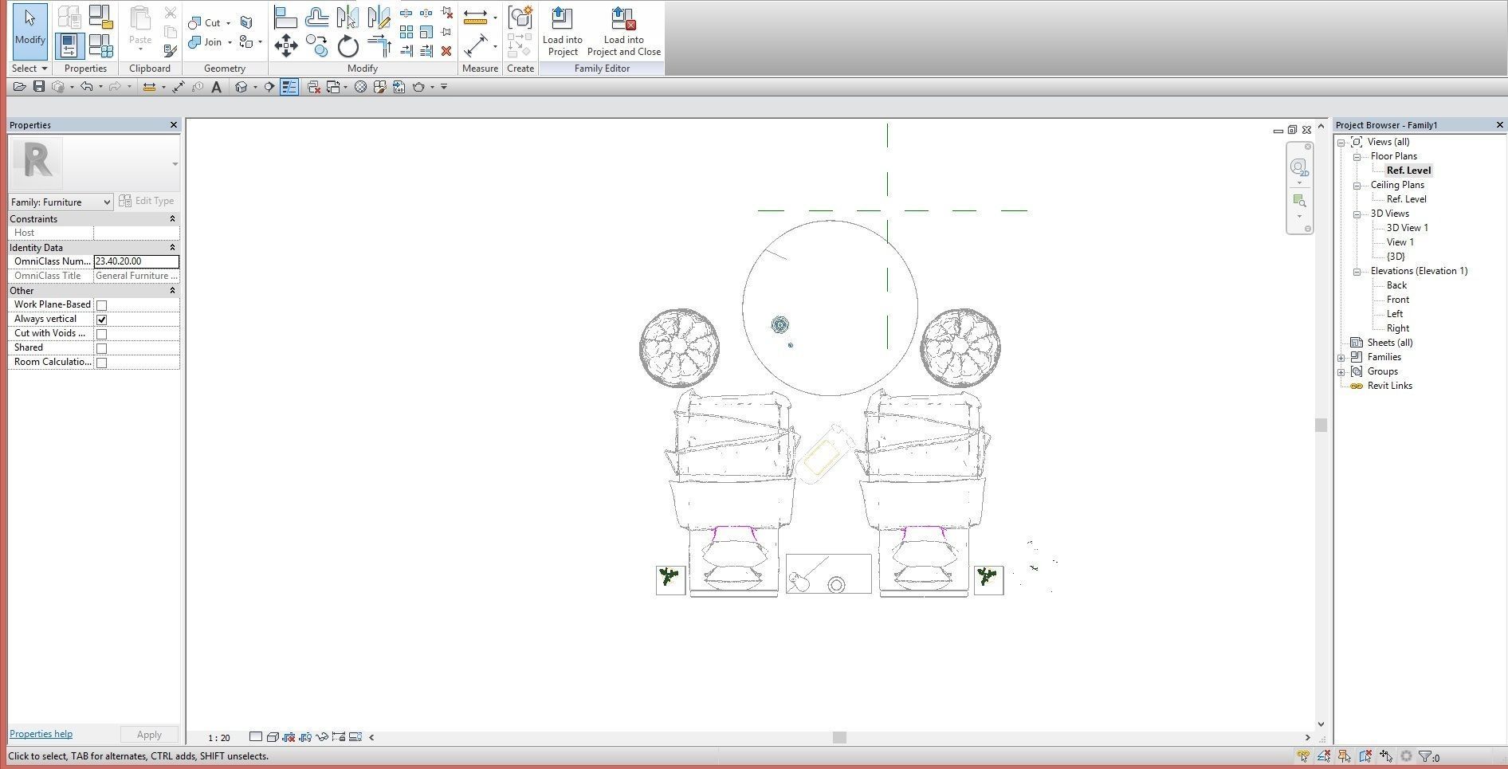
Task: Select the Modify arrow tool
Action: point(29,30)
